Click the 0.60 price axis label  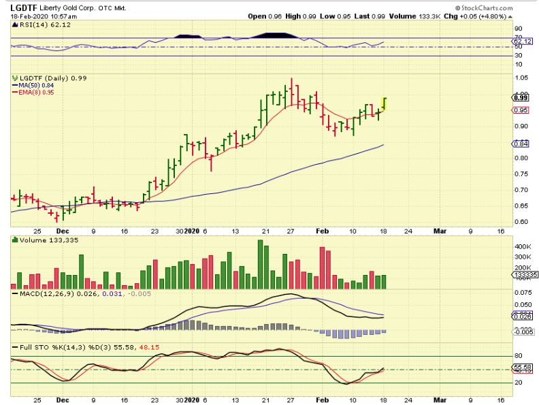coord(521,221)
